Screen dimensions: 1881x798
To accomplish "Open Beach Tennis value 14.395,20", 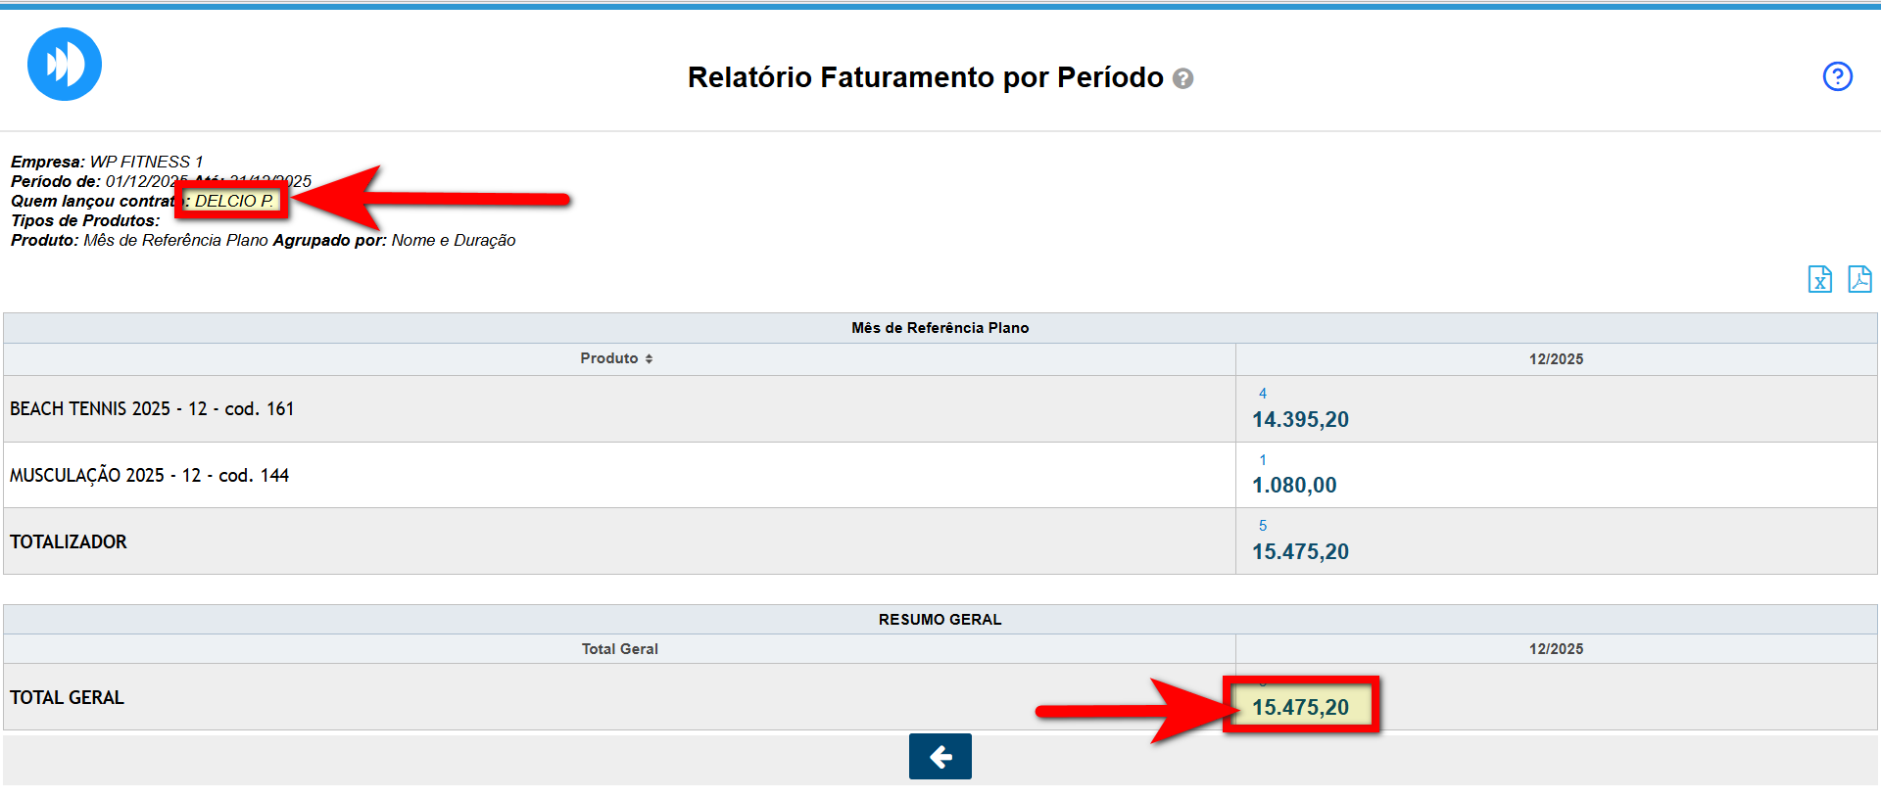I will [1300, 420].
